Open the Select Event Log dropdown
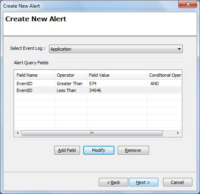 point(116,49)
